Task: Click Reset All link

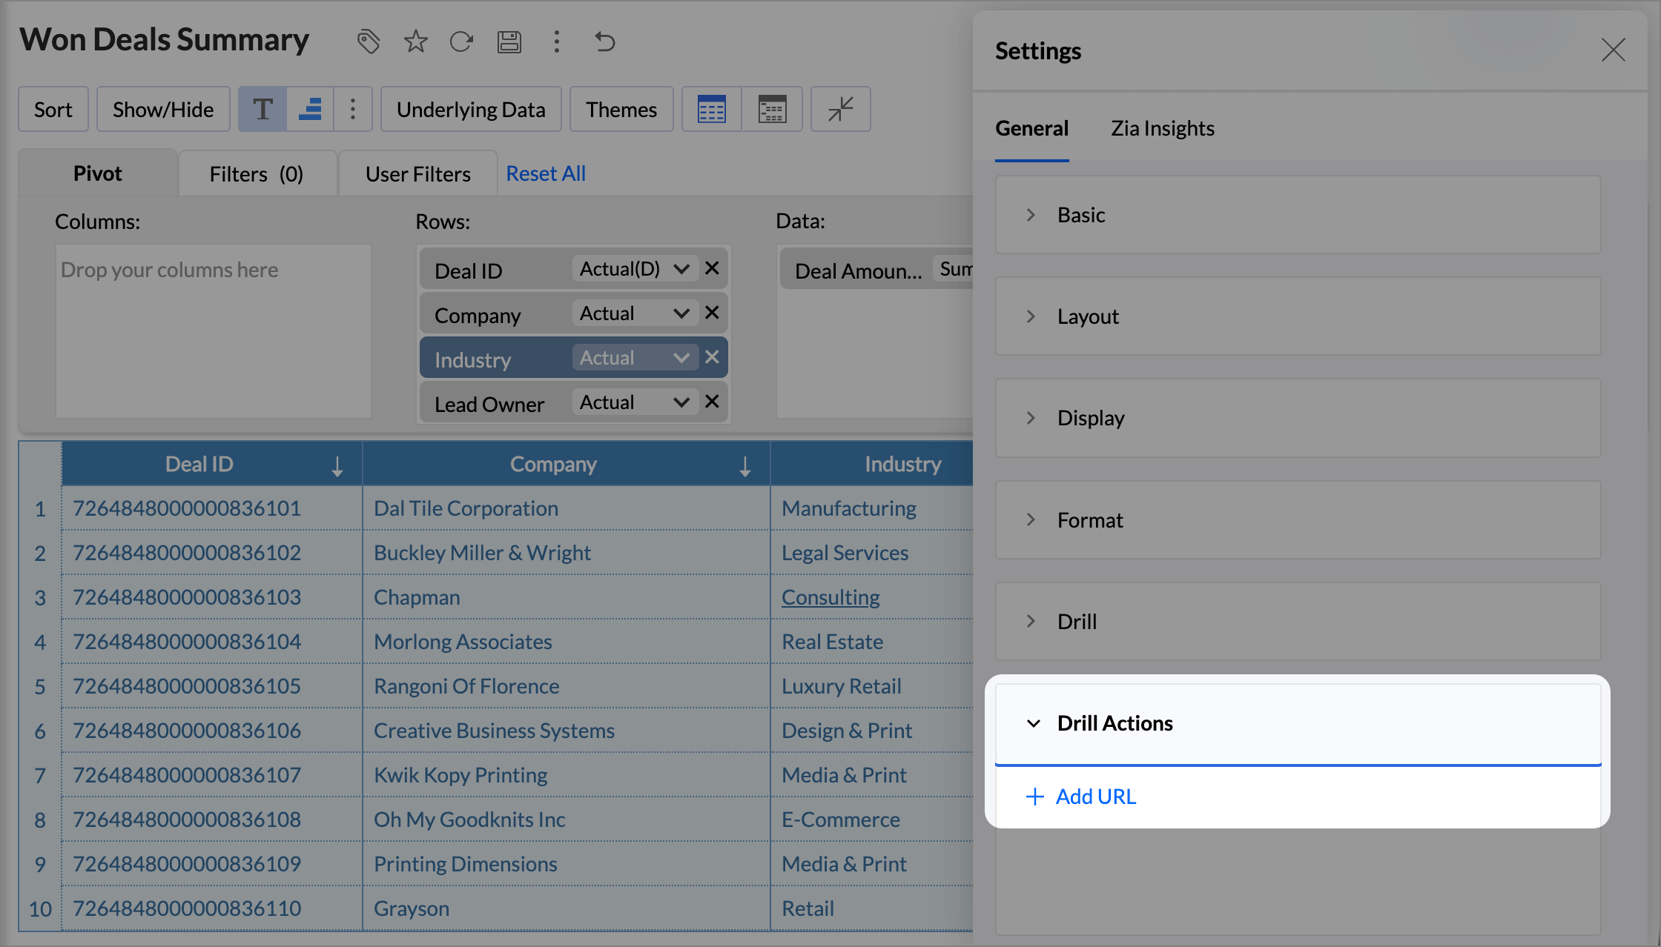Action: 546,173
